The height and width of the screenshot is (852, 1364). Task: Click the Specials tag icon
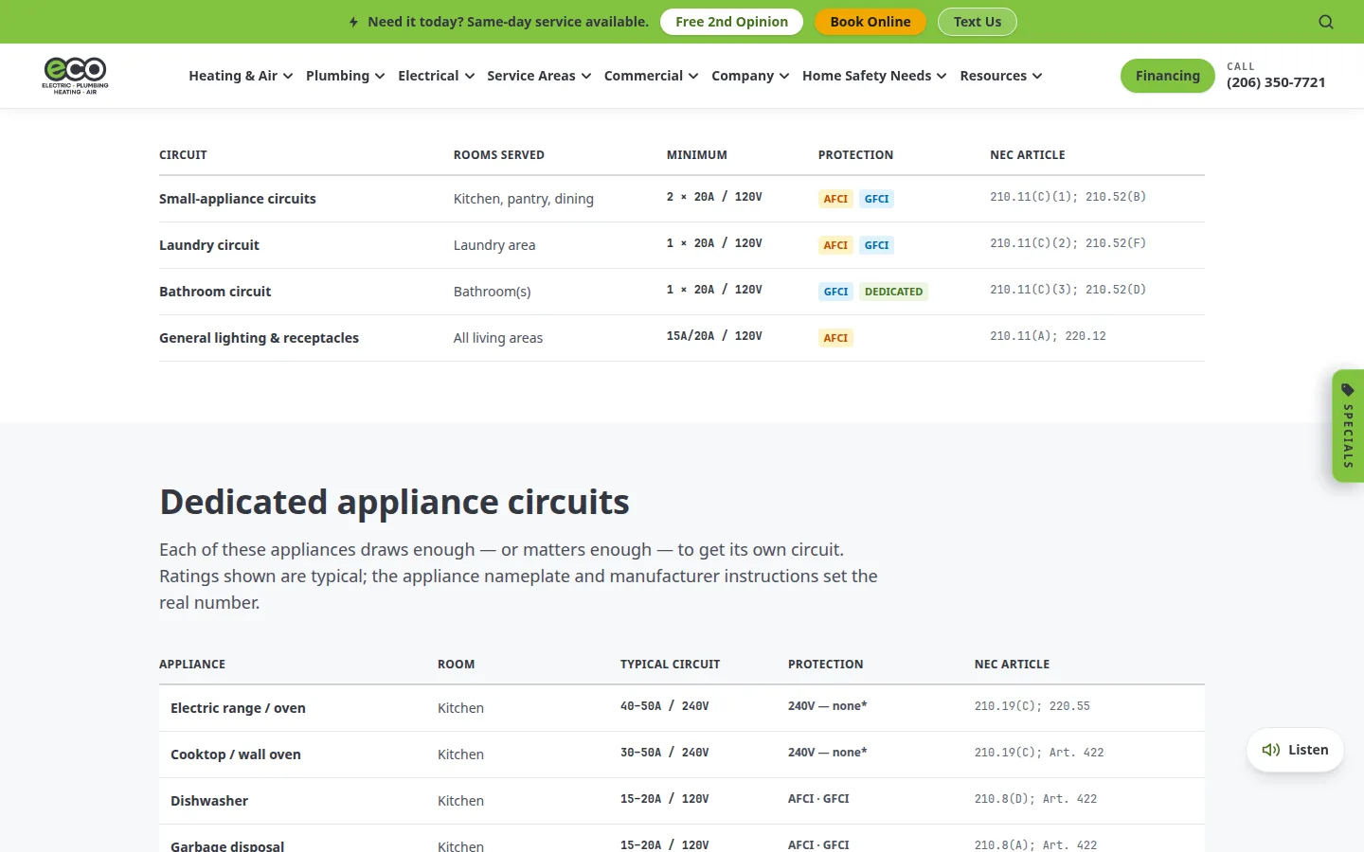pyautogui.click(x=1348, y=390)
